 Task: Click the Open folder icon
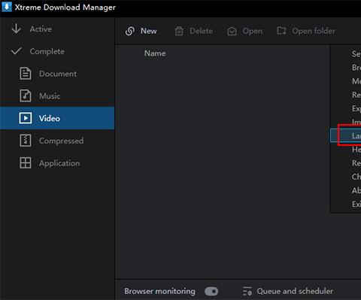[x=281, y=31]
